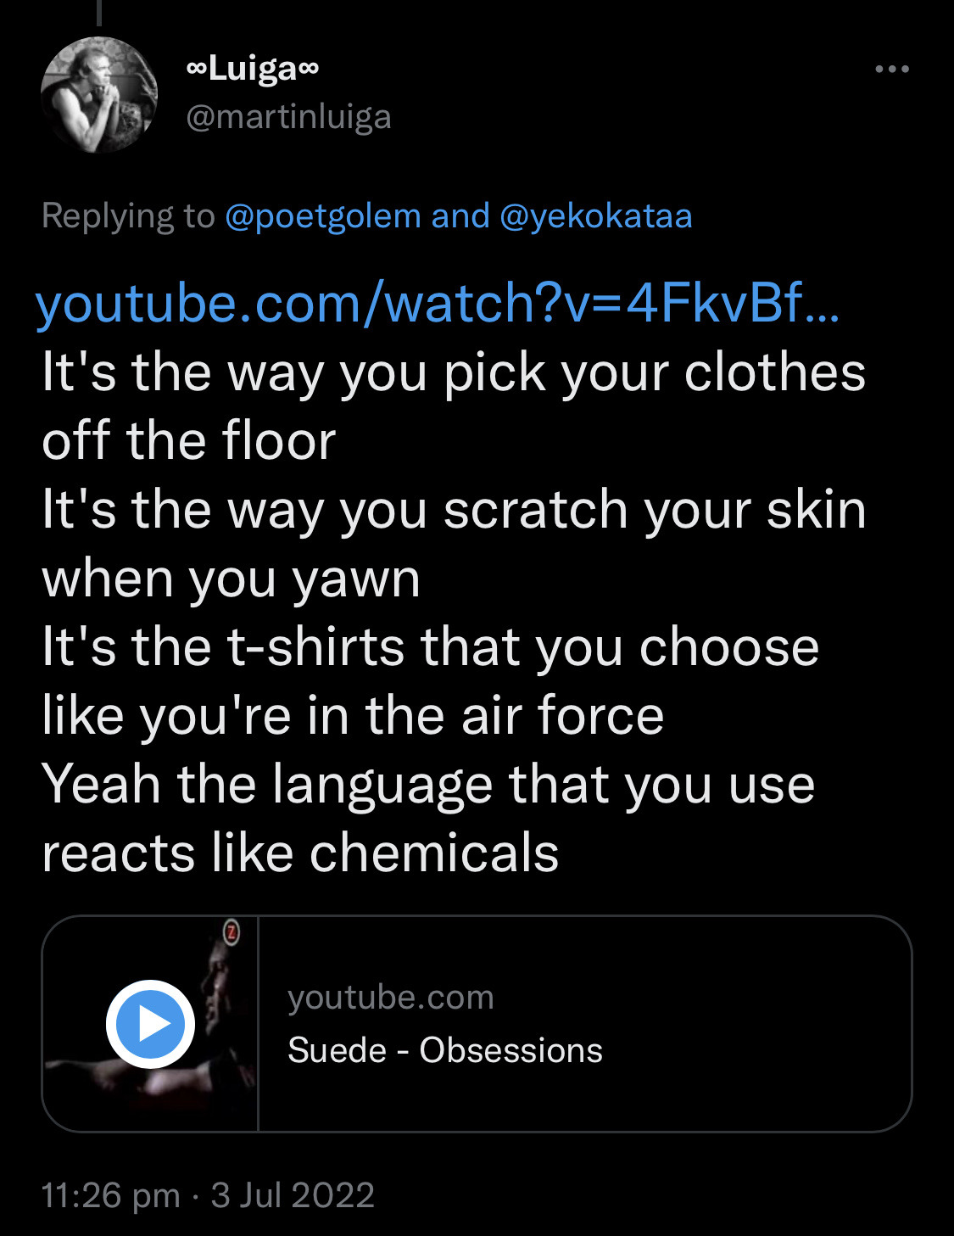This screenshot has height=1236, width=954.
Task: Open the @yekokataa mention
Action: click(x=596, y=216)
